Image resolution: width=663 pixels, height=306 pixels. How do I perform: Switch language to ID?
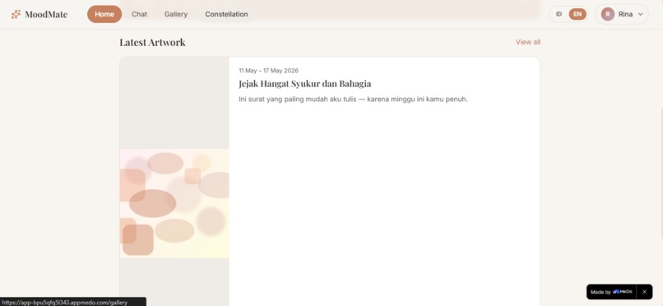click(559, 14)
